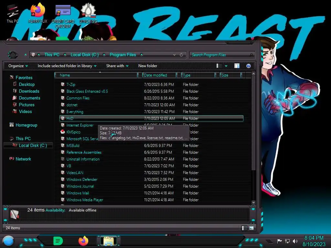Select the Windows Media Player folder
This screenshot has width=331, height=248.
point(85,200)
